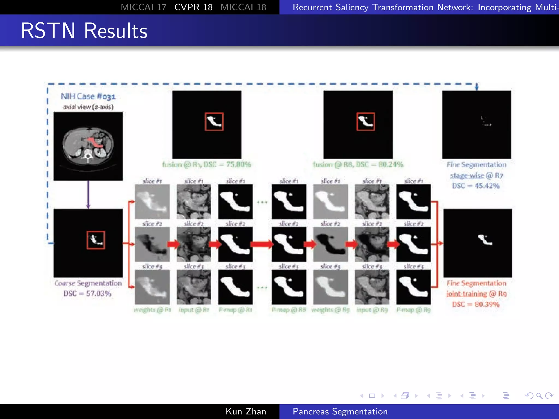Click the slide rectangle navigation icon
Image resolution: width=559 pixels, height=419 pixels.
(x=372, y=396)
